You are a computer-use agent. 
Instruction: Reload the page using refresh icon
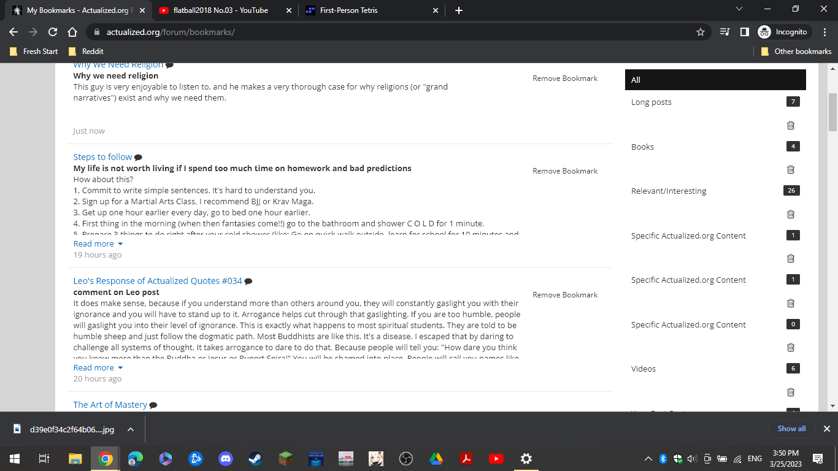pyautogui.click(x=53, y=32)
